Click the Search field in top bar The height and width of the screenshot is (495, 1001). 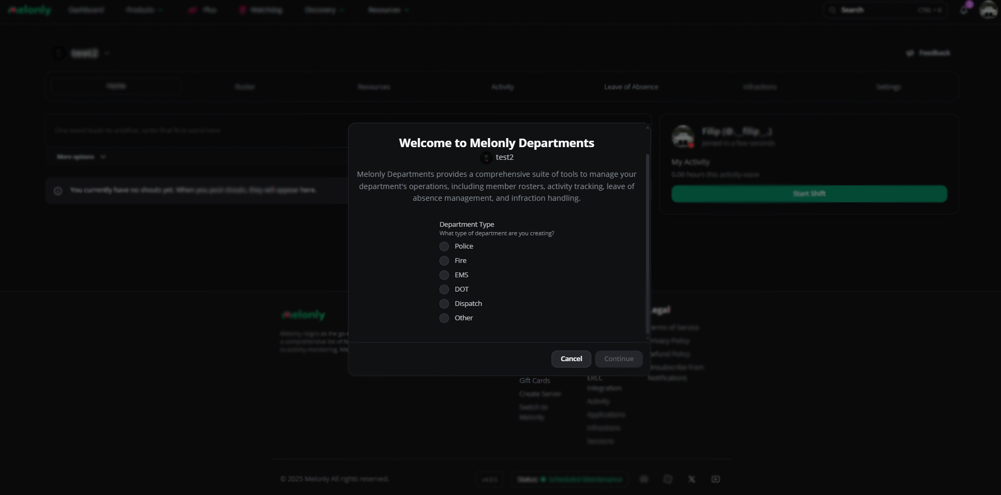click(x=885, y=10)
